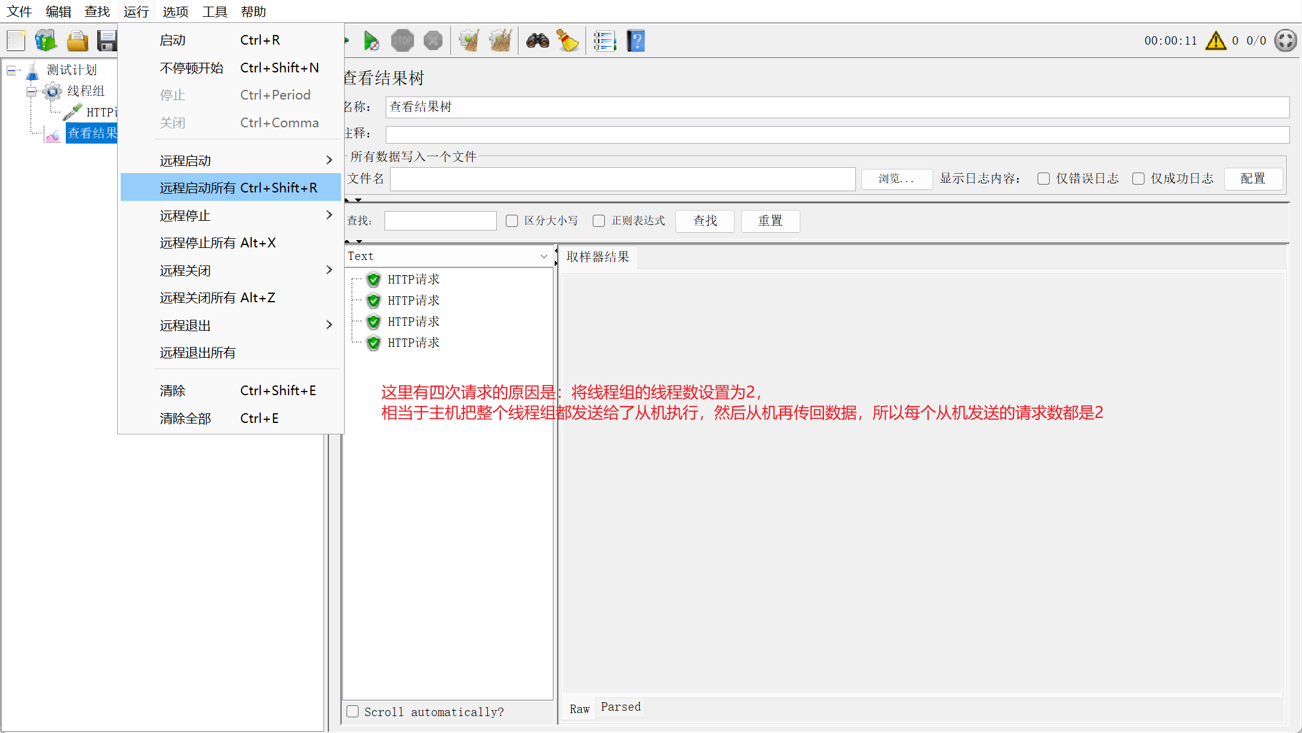Click the 重置 button

770,221
